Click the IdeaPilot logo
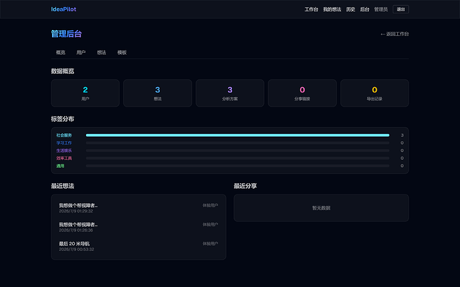This screenshot has height=287, width=460. click(63, 9)
